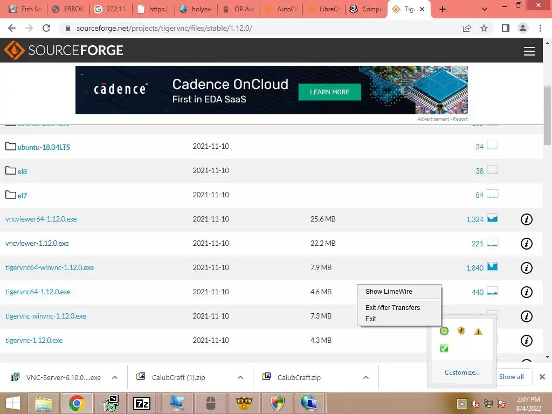This screenshot has width=552, height=414.
Task: Click Customize in tray overflow
Action: coord(462,372)
